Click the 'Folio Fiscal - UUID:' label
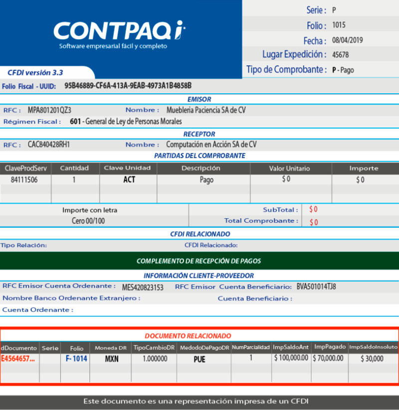The height and width of the screenshot is (410, 399). tap(29, 86)
